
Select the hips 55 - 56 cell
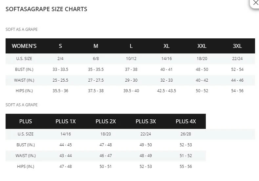point(186,167)
